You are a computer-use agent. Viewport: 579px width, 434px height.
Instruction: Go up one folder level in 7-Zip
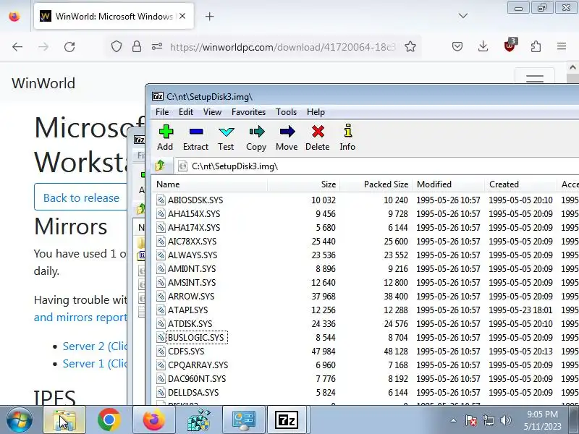click(160, 166)
